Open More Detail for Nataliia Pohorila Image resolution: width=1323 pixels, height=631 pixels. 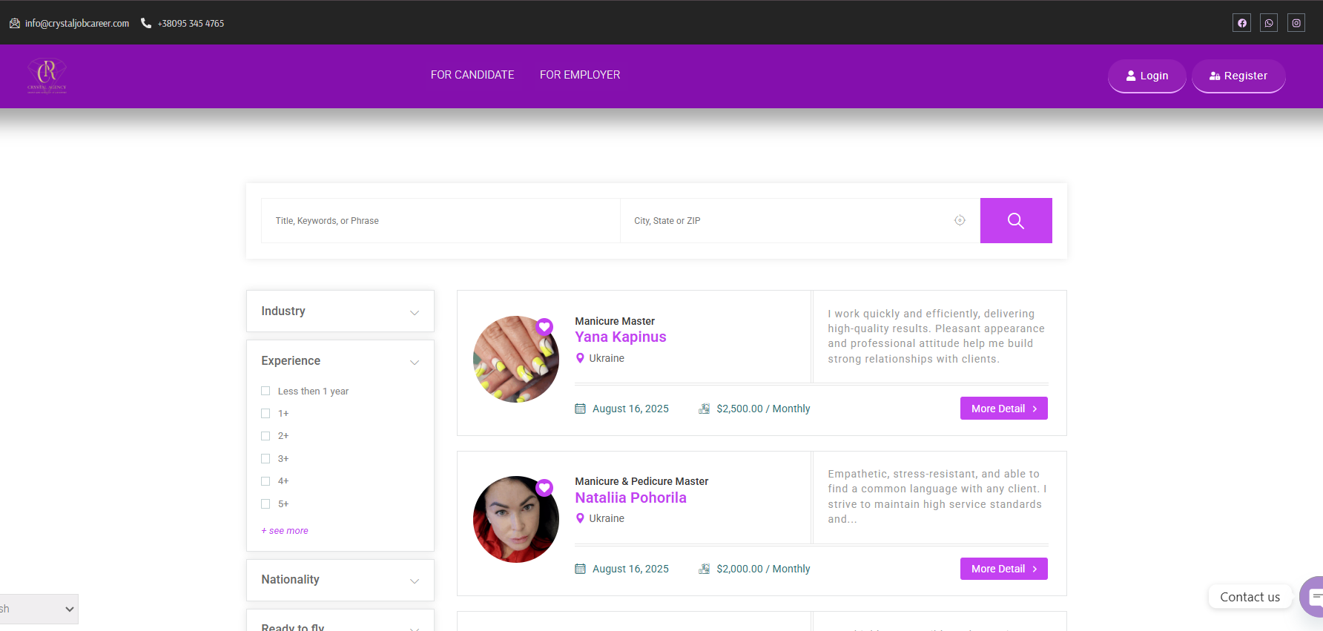1004,569
